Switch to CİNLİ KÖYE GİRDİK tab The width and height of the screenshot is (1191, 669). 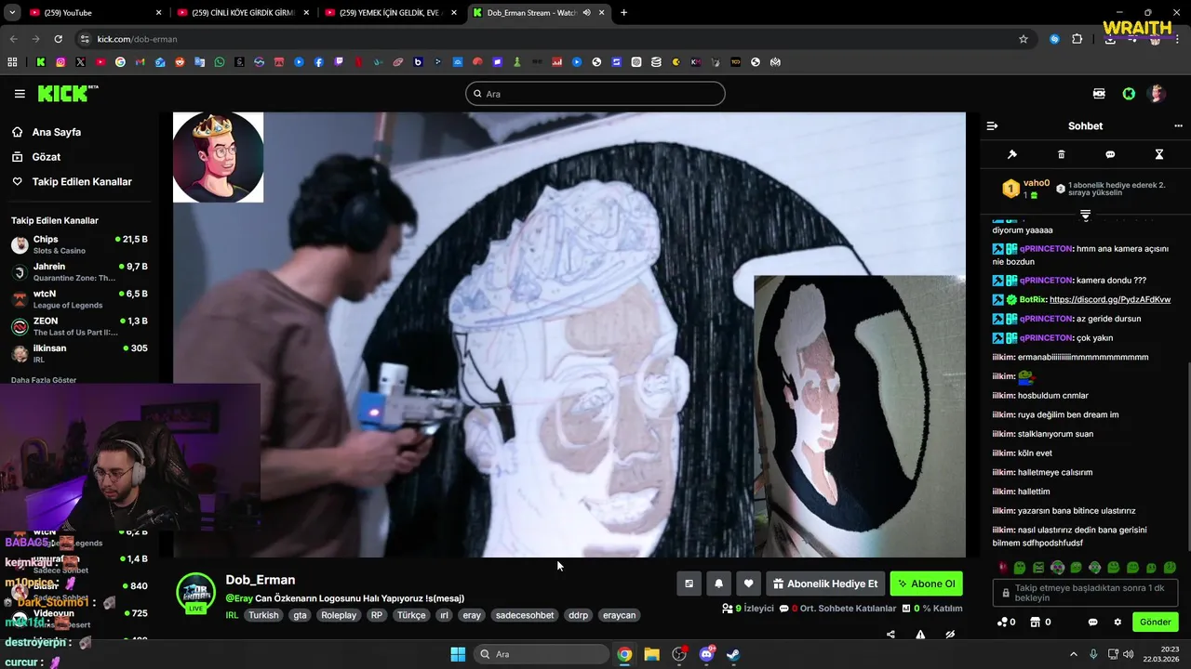coord(242,13)
